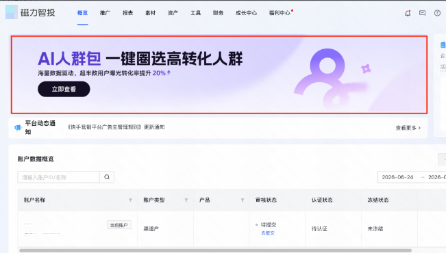Click the 立即查看 banner button
Screen dimensions: 446x253
pyautogui.click(x=64, y=89)
